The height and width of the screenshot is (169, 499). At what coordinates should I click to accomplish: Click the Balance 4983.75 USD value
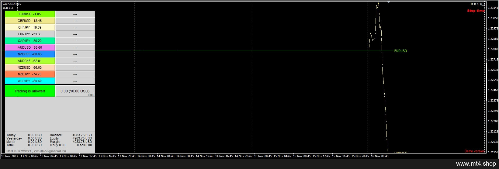pos(82,135)
